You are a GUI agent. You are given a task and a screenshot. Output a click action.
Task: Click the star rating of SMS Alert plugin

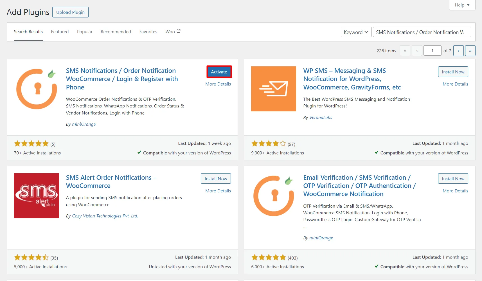pyautogui.click(x=31, y=257)
